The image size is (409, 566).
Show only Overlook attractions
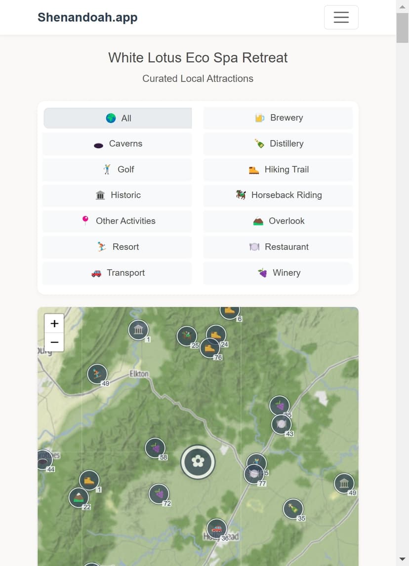(278, 221)
